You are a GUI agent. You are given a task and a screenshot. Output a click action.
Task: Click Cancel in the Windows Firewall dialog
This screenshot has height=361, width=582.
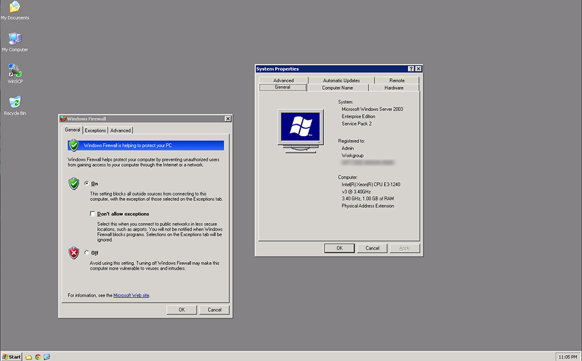tap(214, 310)
